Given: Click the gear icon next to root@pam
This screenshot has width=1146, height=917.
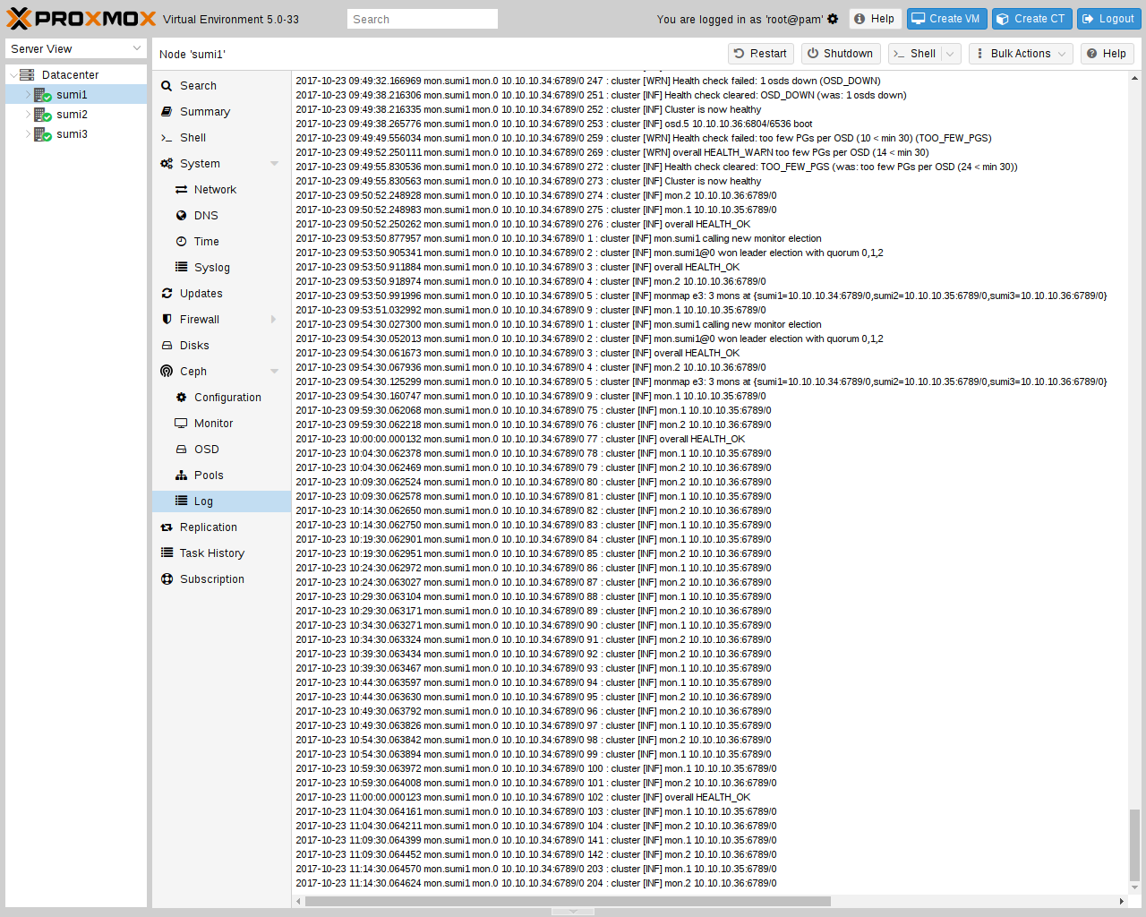Looking at the screenshot, I should pos(833,19).
